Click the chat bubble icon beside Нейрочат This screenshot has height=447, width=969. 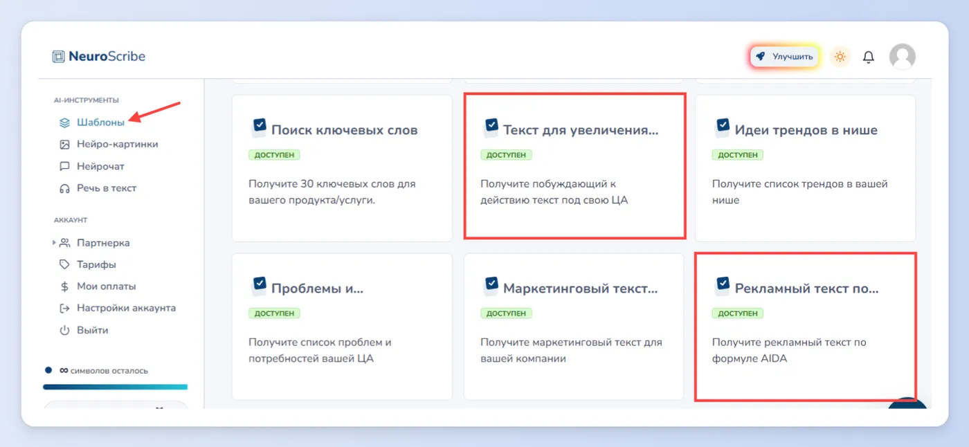(64, 167)
